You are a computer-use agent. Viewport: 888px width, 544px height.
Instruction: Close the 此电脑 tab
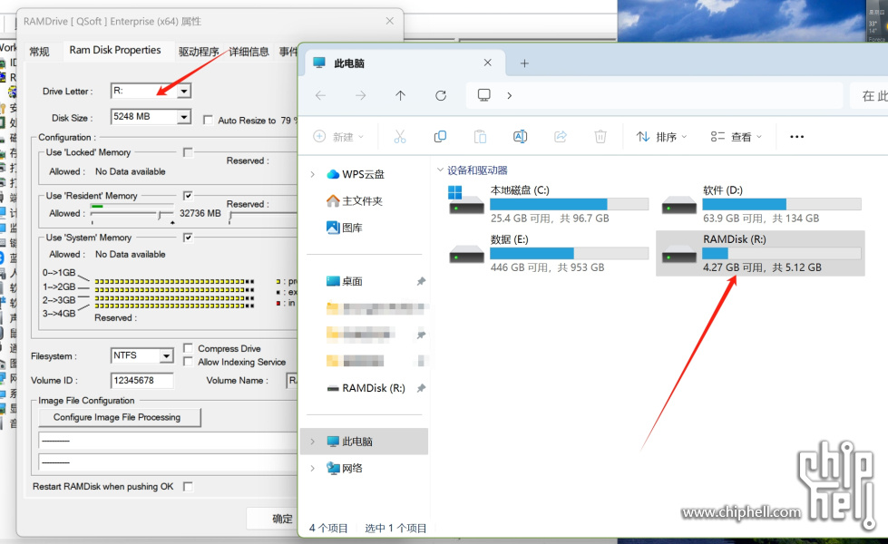(x=488, y=63)
